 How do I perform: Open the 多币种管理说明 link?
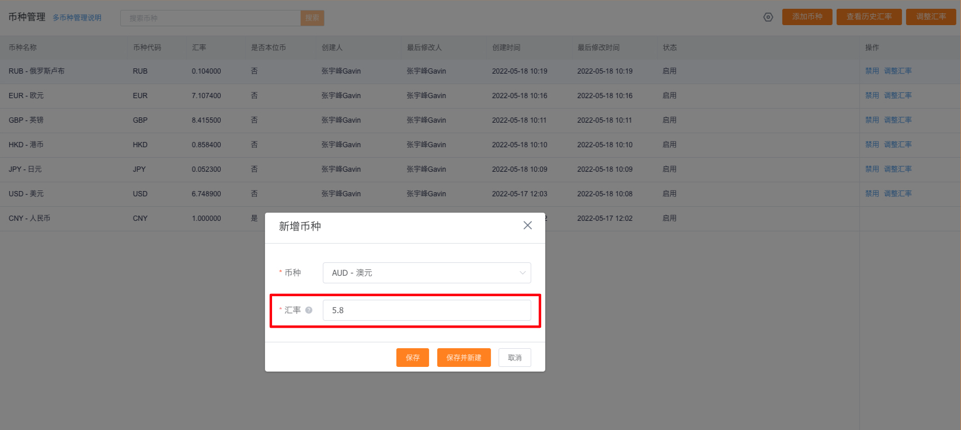[77, 18]
